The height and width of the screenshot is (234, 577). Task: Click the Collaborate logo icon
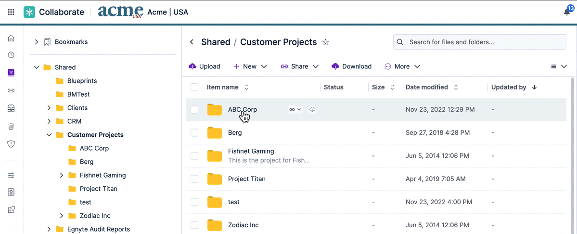[x=29, y=12]
